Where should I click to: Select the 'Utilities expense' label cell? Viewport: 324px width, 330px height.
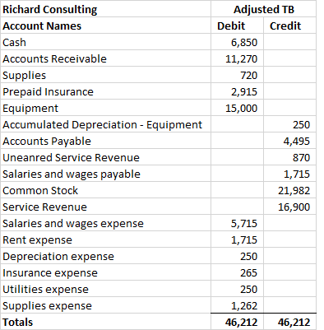click(105, 289)
